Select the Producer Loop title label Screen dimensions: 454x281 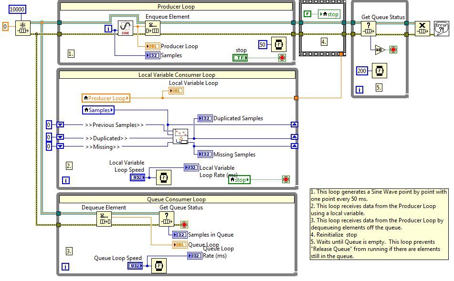176,7
